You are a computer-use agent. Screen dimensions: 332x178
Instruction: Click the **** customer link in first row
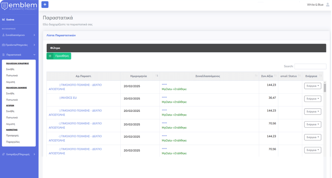(164, 85)
